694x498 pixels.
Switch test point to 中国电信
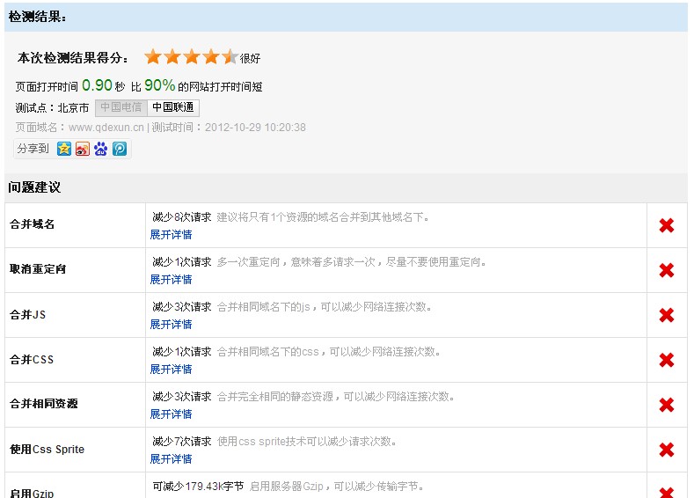pyautogui.click(x=121, y=107)
